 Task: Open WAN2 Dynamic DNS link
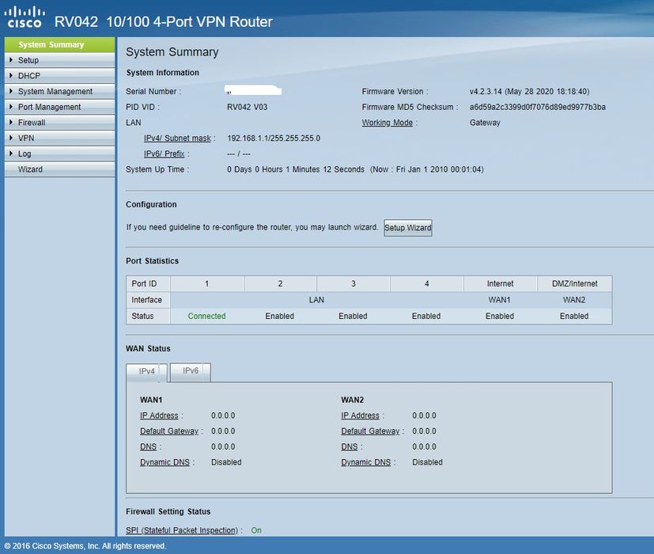click(x=366, y=462)
